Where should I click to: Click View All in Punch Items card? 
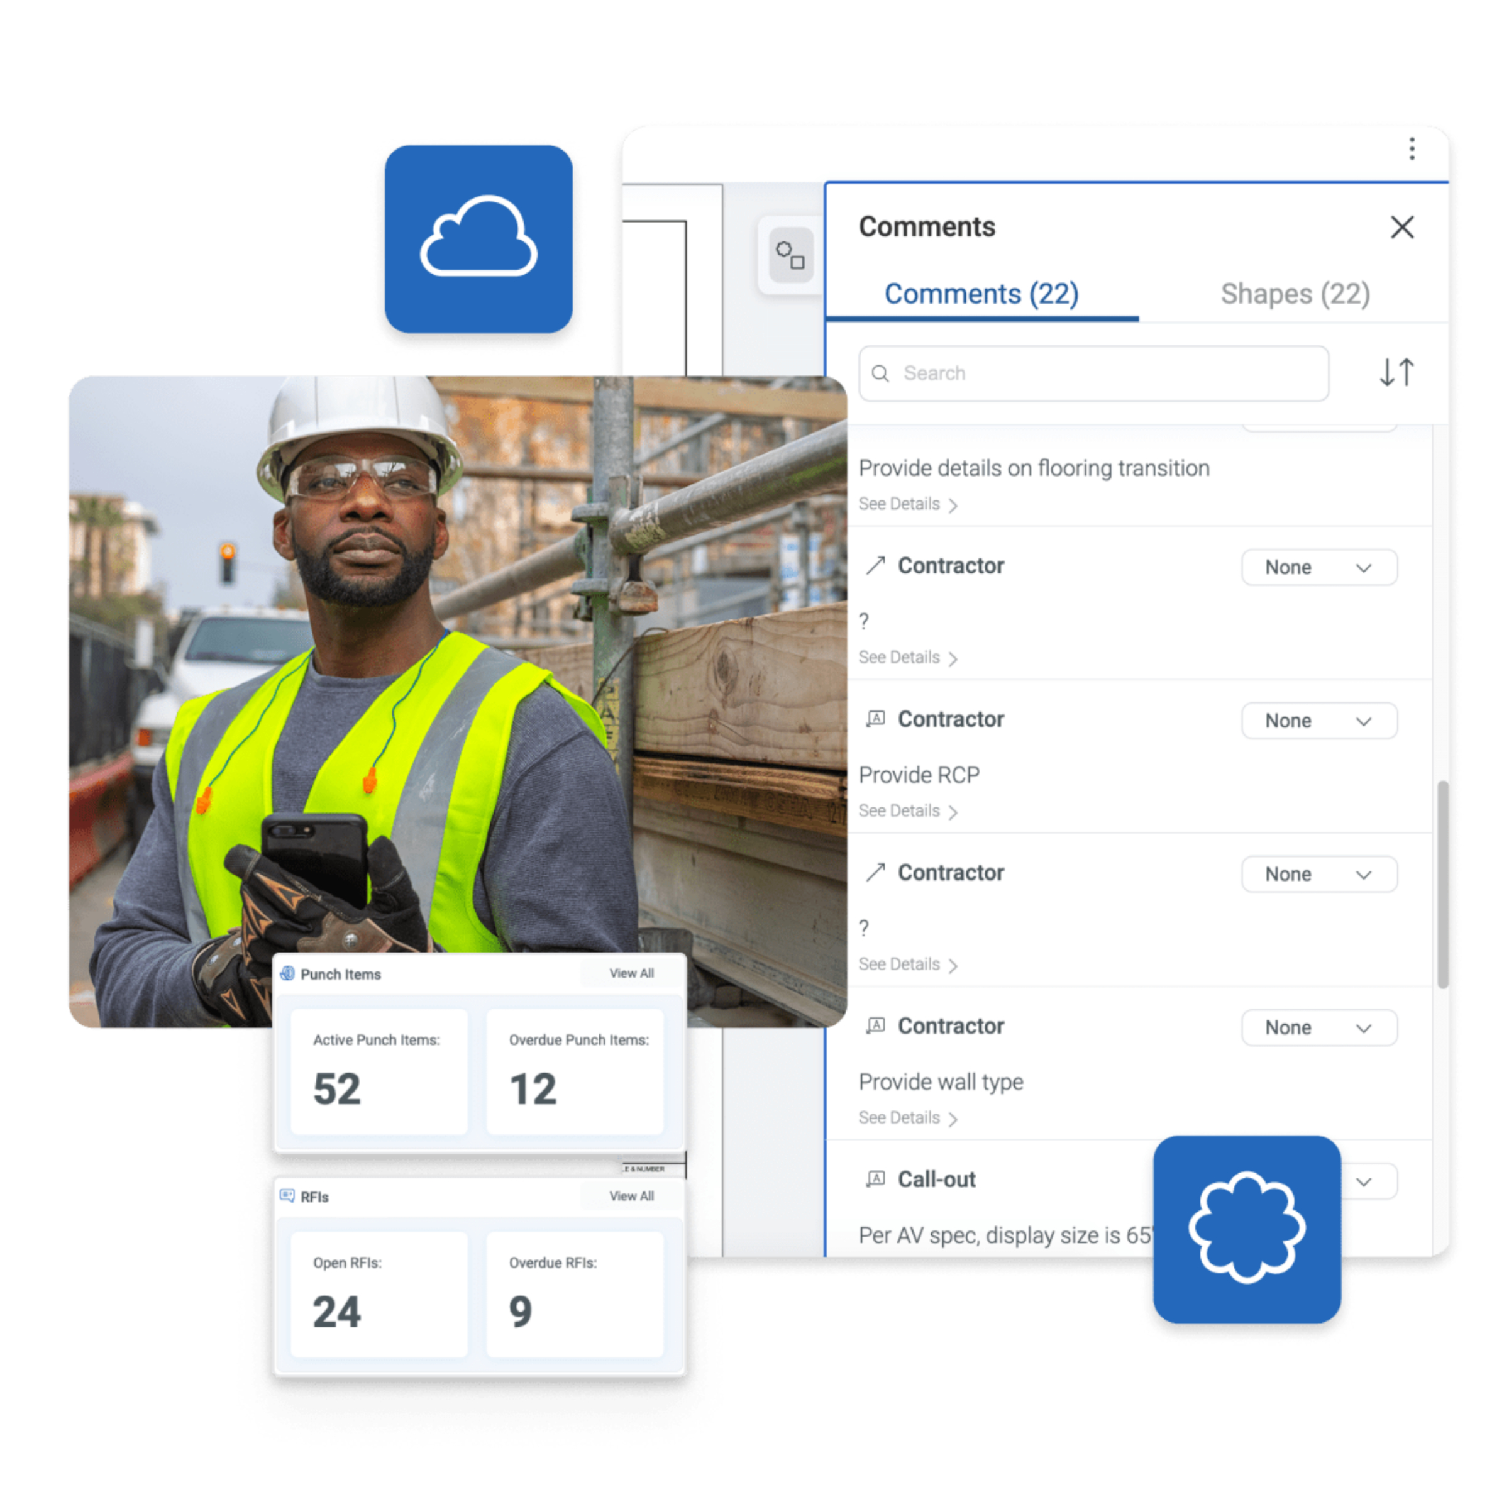(631, 973)
